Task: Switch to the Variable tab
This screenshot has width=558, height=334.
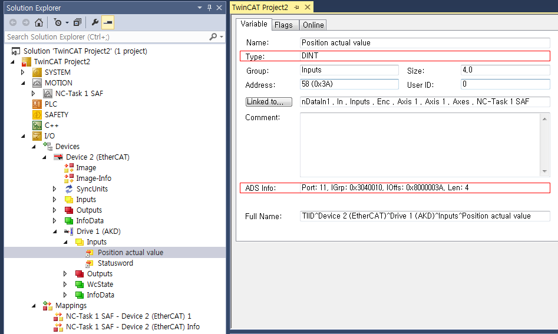Action: pos(254,24)
